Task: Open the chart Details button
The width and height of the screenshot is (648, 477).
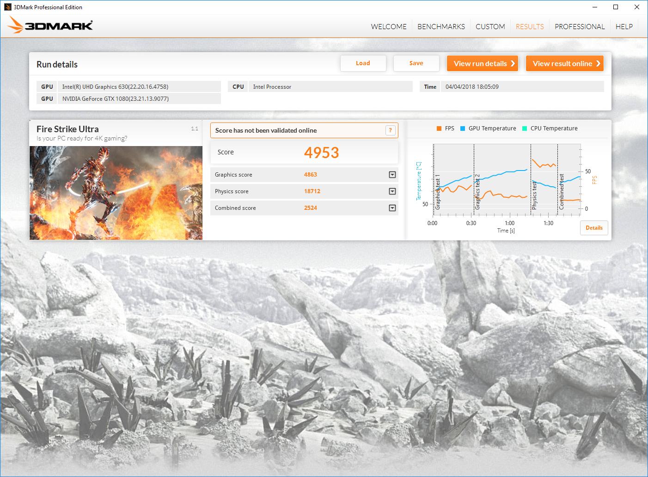Action: pyautogui.click(x=594, y=228)
